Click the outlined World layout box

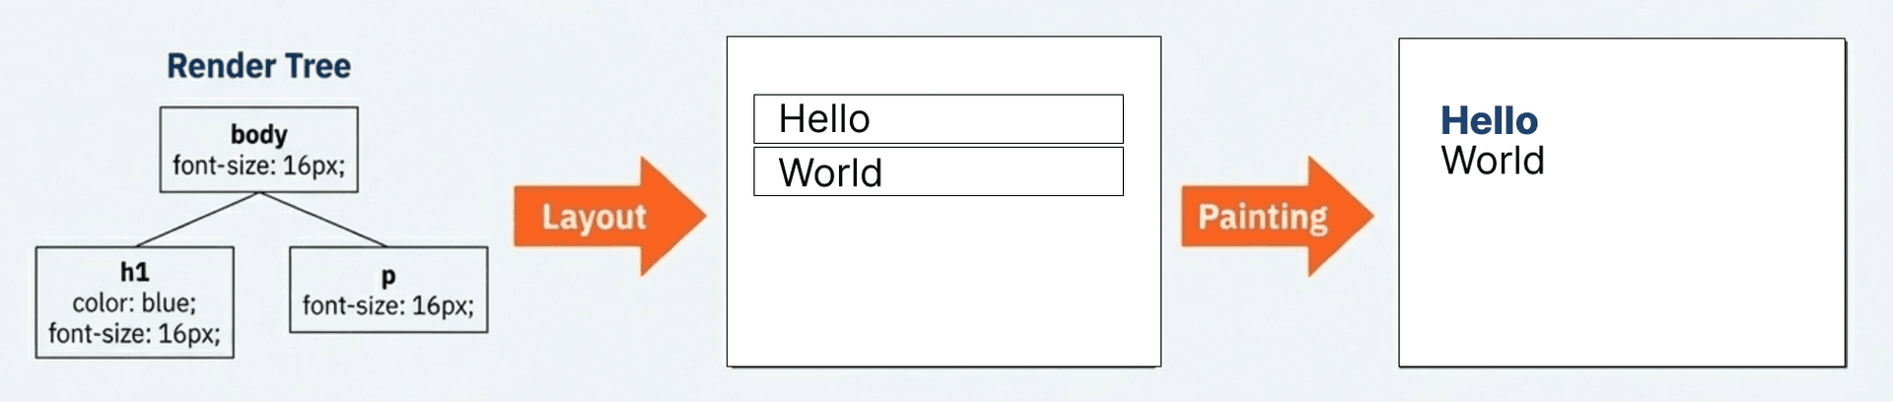[938, 172]
